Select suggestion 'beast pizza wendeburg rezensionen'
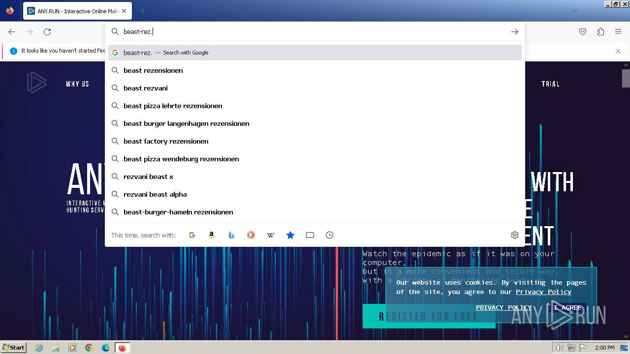The image size is (630, 354). [315, 159]
